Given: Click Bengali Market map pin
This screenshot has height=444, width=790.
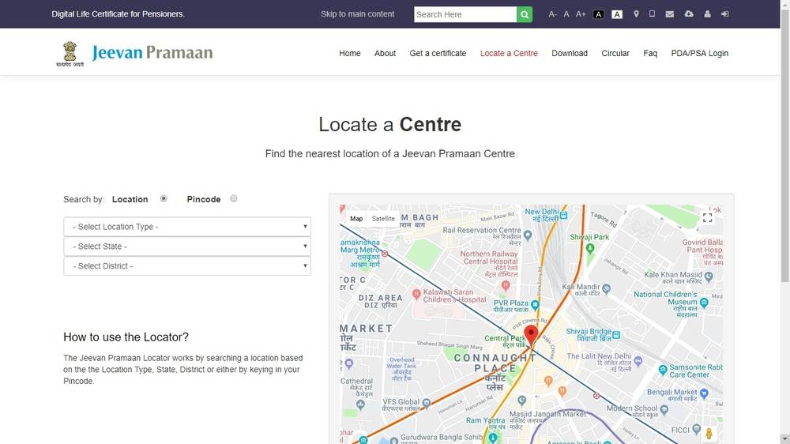Looking at the screenshot, I should (x=704, y=393).
